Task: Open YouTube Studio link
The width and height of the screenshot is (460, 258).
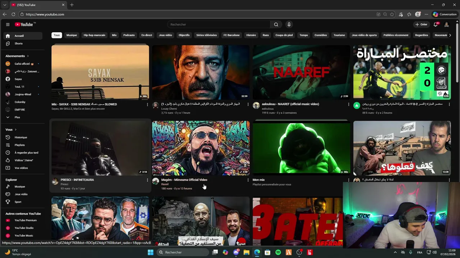Action: pyautogui.click(x=22, y=228)
